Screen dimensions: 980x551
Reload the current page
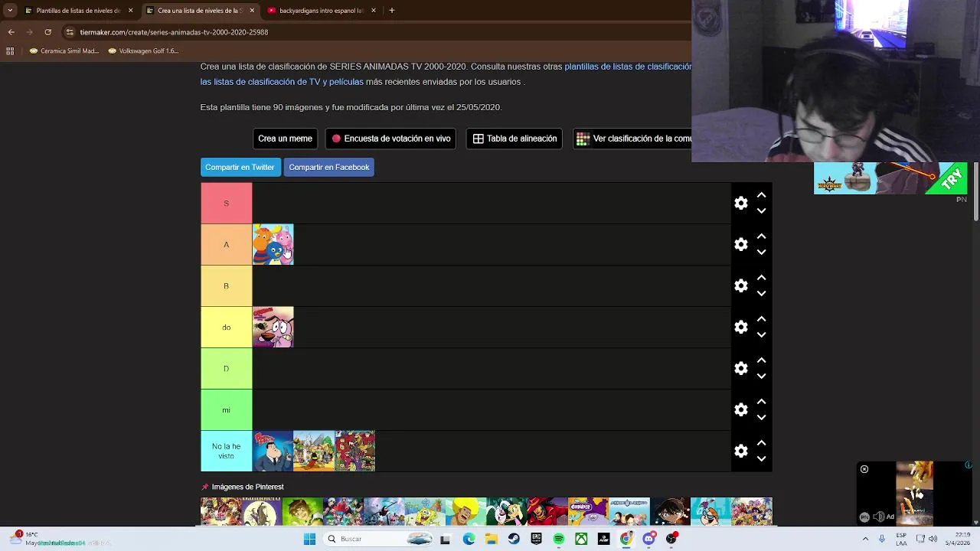47,32
